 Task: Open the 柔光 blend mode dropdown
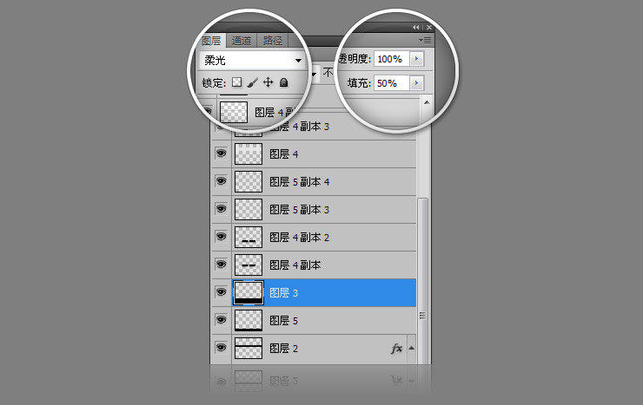(x=253, y=61)
